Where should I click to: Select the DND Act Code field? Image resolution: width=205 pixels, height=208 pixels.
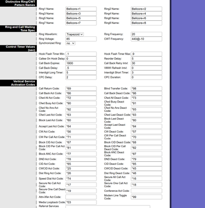pyautogui.click(x=81, y=159)
